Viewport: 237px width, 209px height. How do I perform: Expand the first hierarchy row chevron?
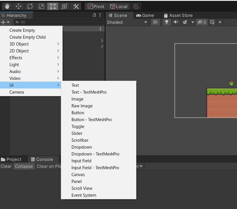click(102, 41)
